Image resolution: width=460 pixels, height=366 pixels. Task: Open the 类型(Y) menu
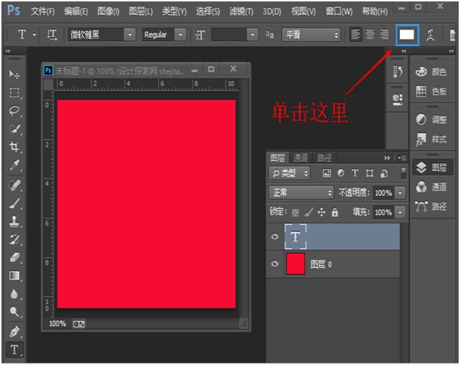[x=175, y=11]
